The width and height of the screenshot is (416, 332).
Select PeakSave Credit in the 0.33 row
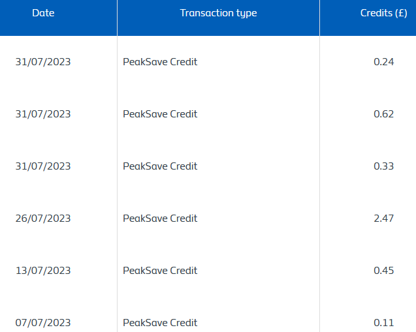(x=160, y=166)
